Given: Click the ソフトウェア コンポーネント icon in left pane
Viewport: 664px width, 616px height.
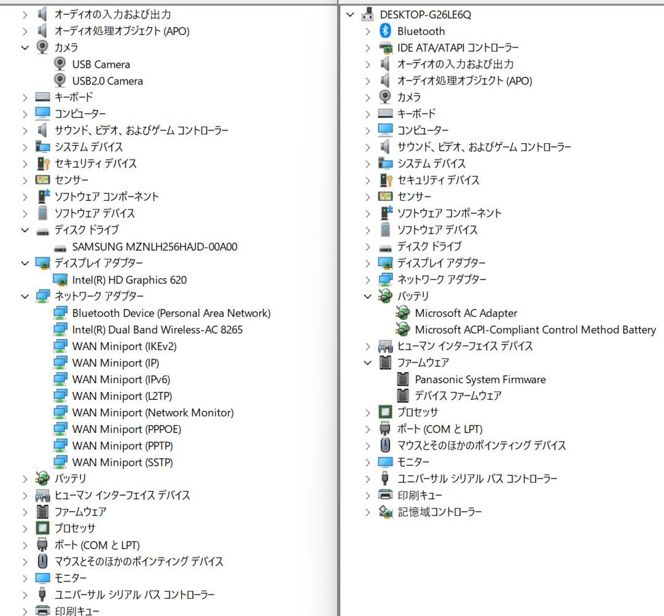Looking at the screenshot, I should (x=43, y=197).
